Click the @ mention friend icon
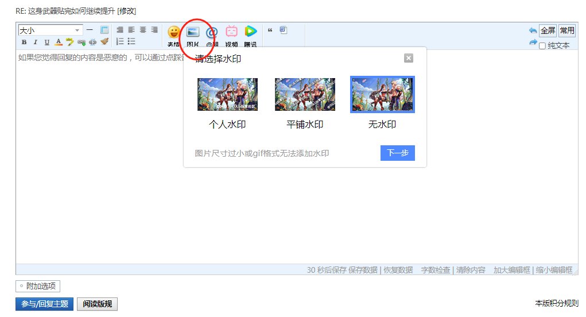Screen dimensions: 586x317 tap(212, 33)
